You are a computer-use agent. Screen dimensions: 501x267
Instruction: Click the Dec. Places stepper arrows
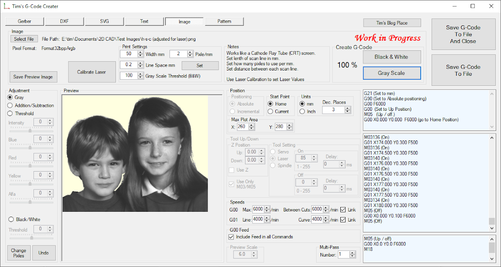click(348, 110)
